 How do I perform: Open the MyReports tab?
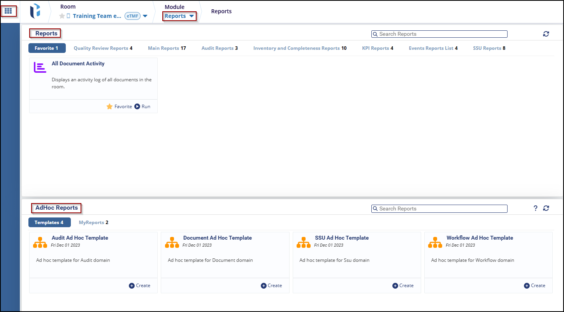click(x=93, y=223)
